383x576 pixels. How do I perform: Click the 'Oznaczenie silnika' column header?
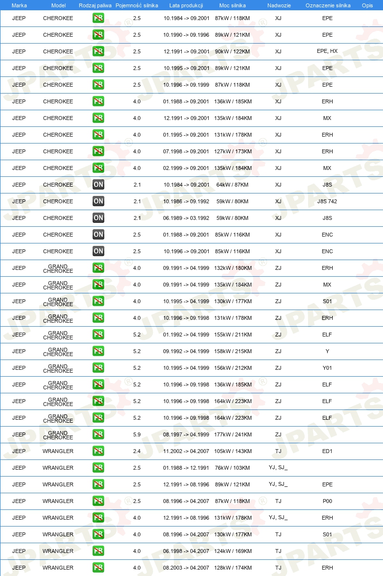click(328, 5)
